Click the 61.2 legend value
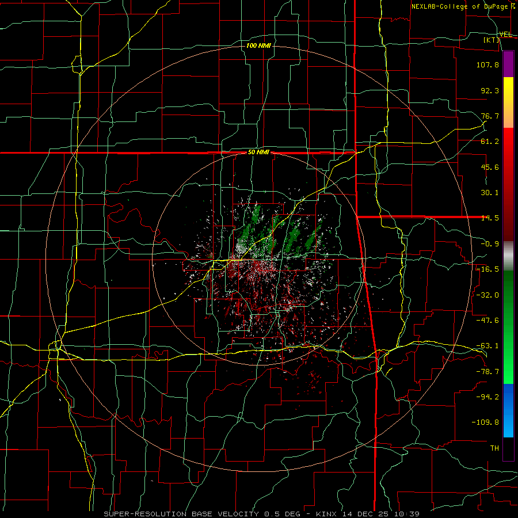518x518 pixels. [x=490, y=142]
